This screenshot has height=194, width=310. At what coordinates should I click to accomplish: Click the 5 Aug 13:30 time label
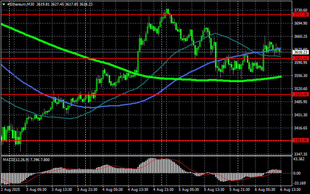214,190
